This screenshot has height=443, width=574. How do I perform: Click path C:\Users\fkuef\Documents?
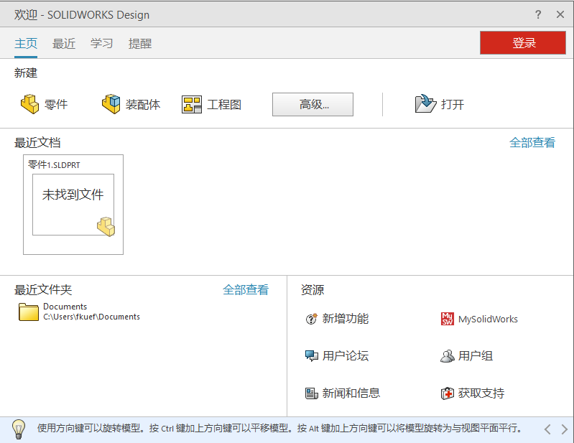point(91,317)
